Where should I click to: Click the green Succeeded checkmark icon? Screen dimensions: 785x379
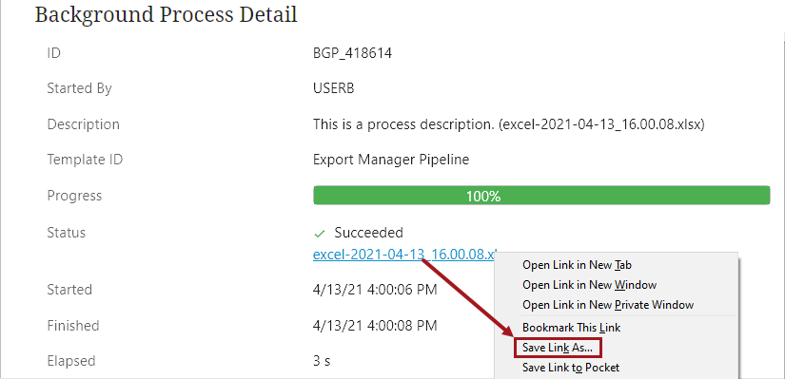(319, 234)
